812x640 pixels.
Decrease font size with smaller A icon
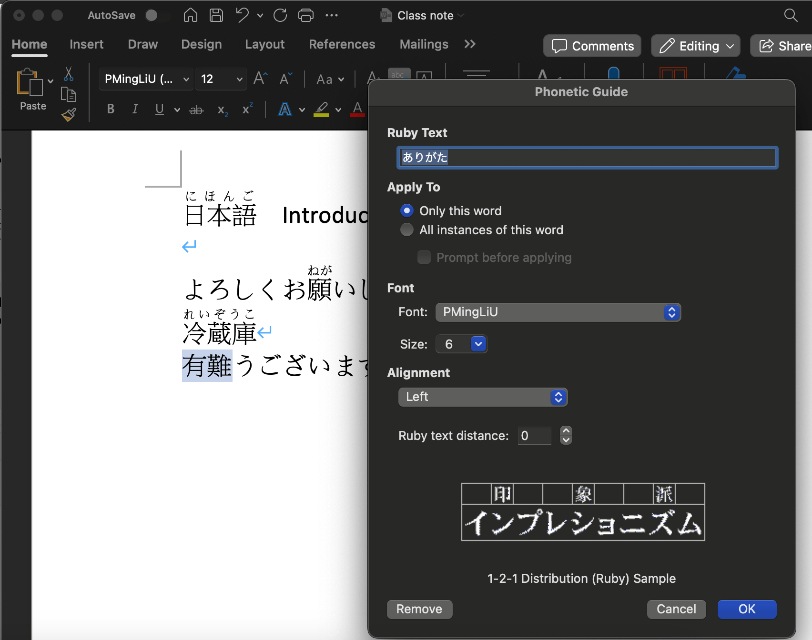pyautogui.click(x=286, y=78)
